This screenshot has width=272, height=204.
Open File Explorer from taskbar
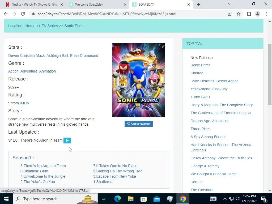click(130, 199)
